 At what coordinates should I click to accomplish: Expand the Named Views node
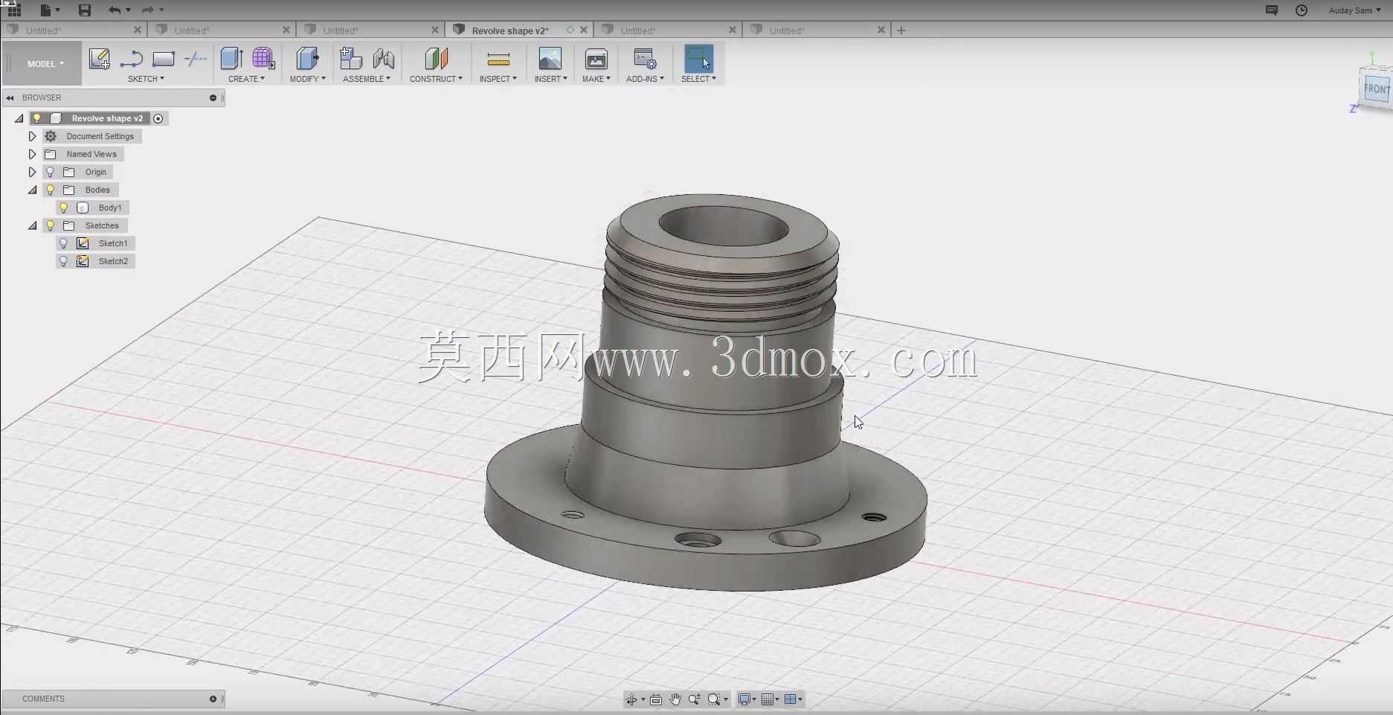click(x=32, y=154)
